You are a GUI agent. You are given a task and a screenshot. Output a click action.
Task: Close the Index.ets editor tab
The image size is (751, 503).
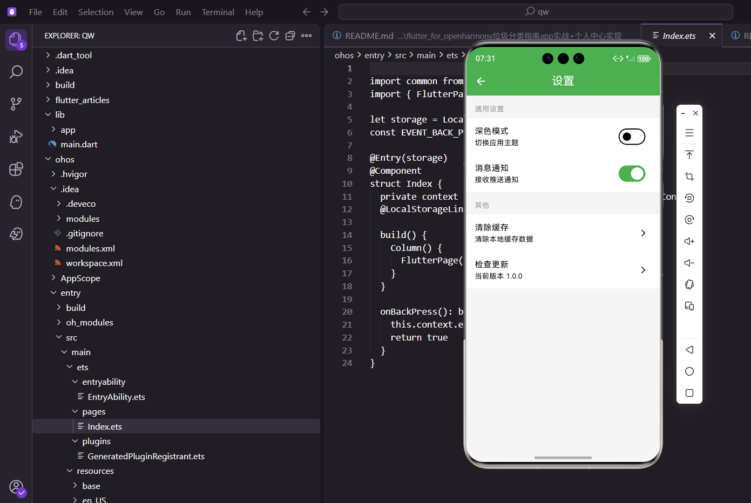coord(712,36)
